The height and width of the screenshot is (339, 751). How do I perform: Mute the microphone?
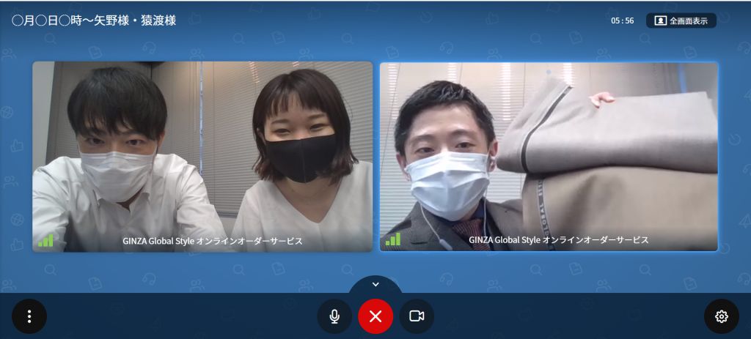pyautogui.click(x=334, y=316)
